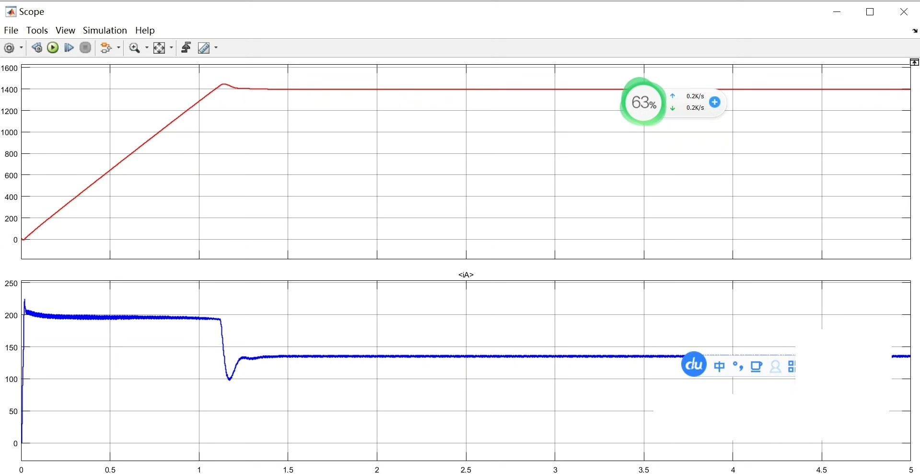Open the Help menu

click(145, 30)
